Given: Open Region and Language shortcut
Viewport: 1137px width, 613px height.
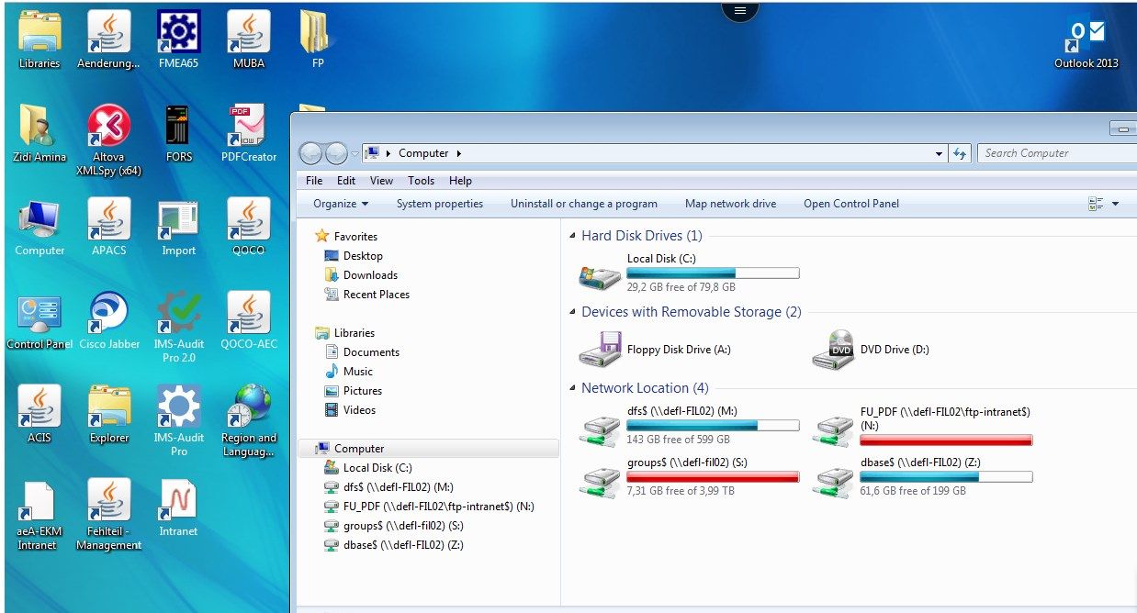Looking at the screenshot, I should click(249, 420).
